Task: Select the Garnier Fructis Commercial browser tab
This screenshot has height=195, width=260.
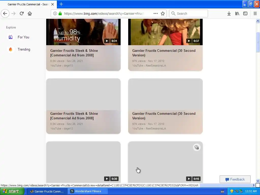Action: 28,4
